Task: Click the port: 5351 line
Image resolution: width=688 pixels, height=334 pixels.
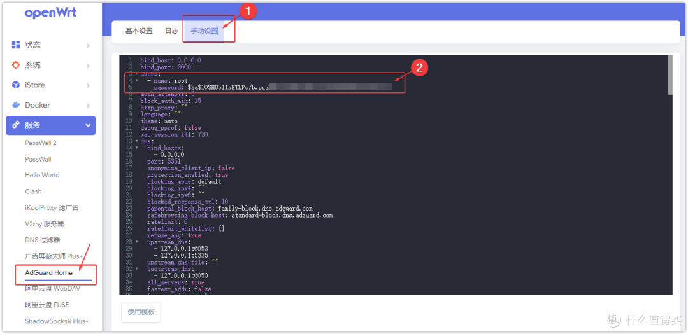Action: [x=164, y=162]
